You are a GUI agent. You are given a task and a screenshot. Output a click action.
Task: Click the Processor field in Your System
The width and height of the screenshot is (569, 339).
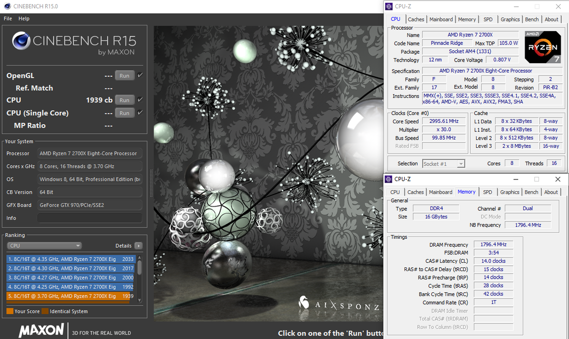[89, 153]
